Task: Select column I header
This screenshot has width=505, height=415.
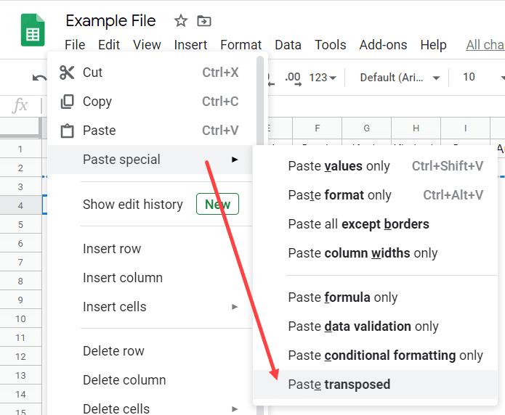Action: [x=465, y=128]
